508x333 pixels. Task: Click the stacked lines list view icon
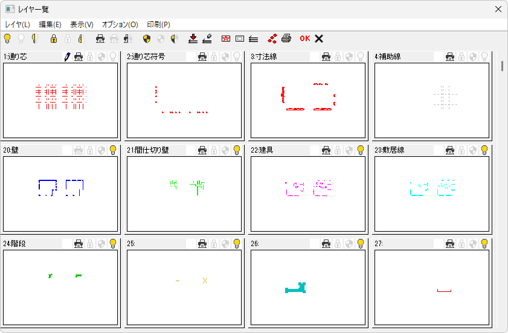[253, 39]
